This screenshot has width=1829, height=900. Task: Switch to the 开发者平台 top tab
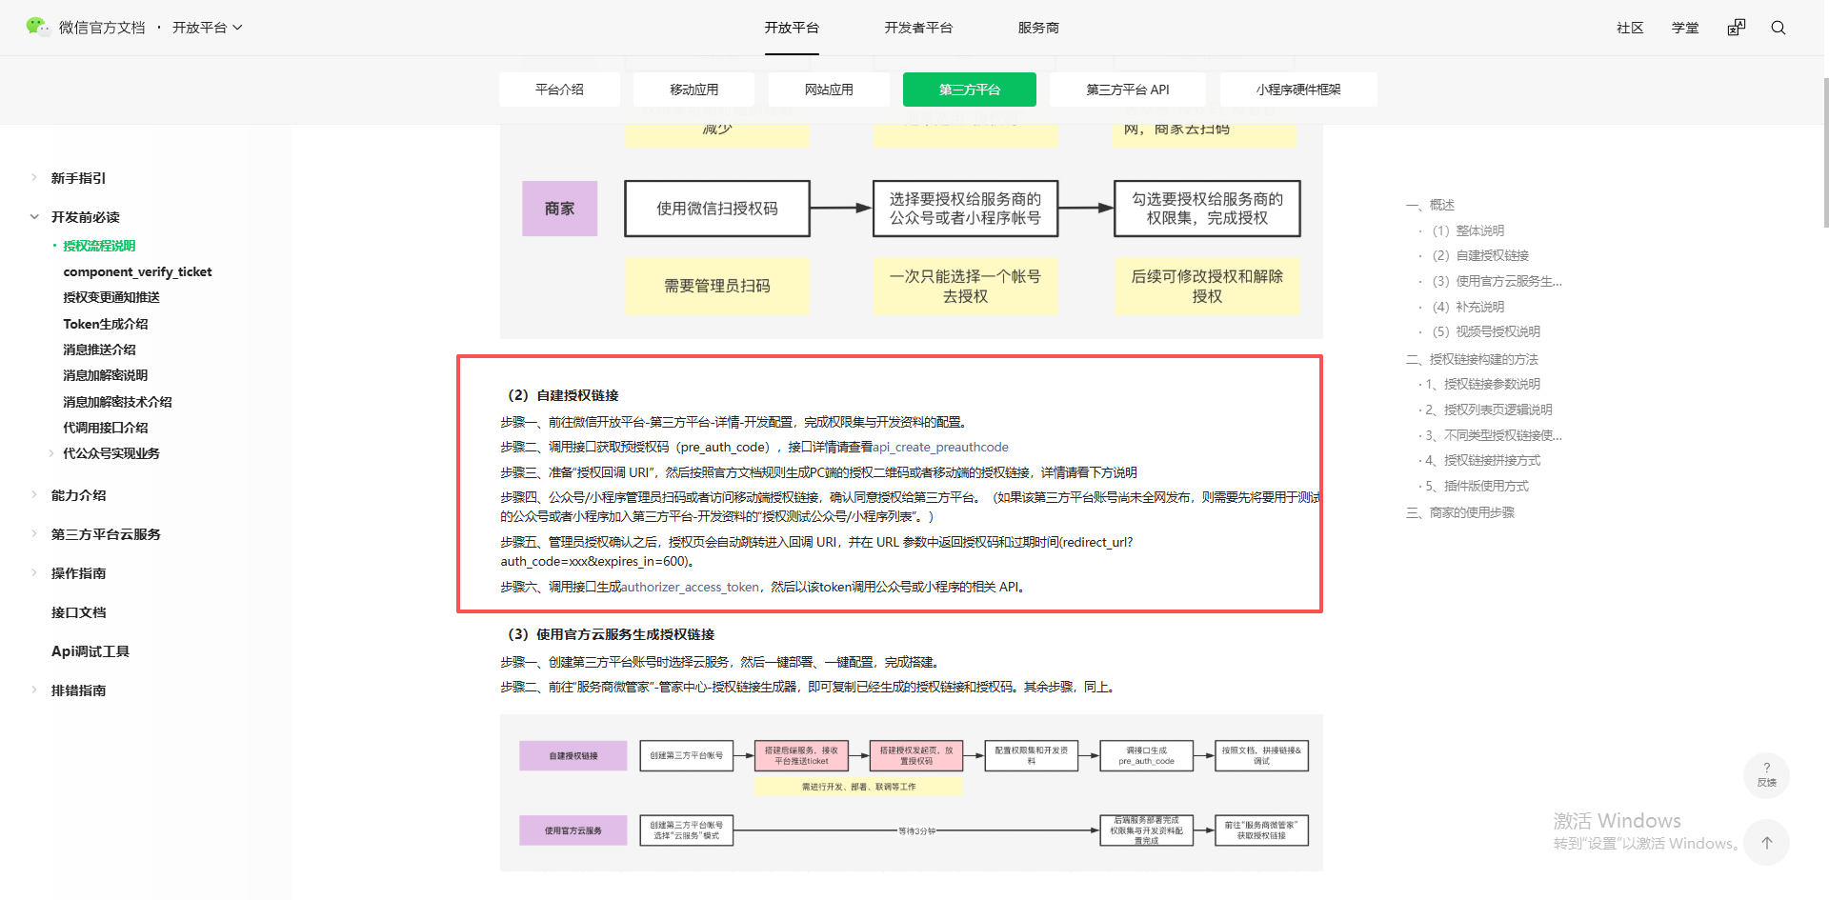point(918,28)
